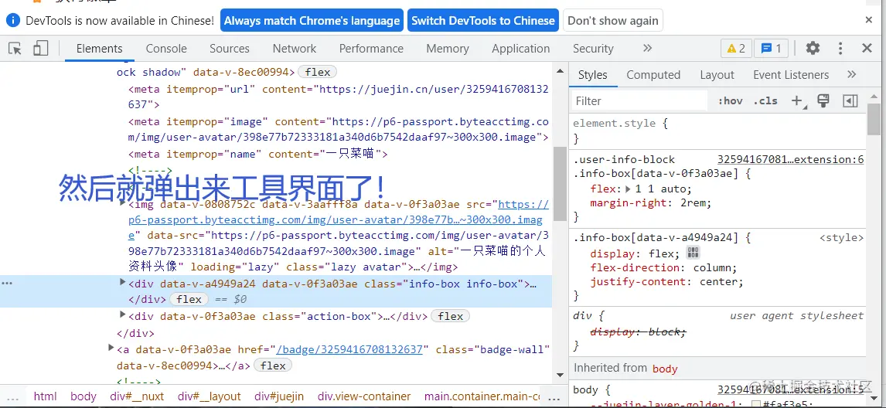Dismiss the DevTools language info bar
Image resolution: width=886 pixels, height=408 pixels.
click(869, 20)
